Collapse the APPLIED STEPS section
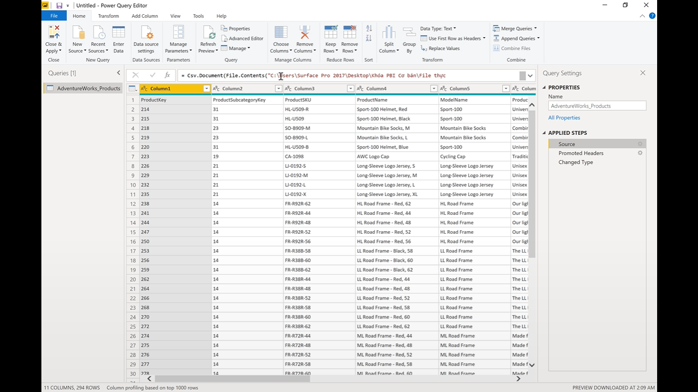The height and width of the screenshot is (392, 698). click(544, 133)
